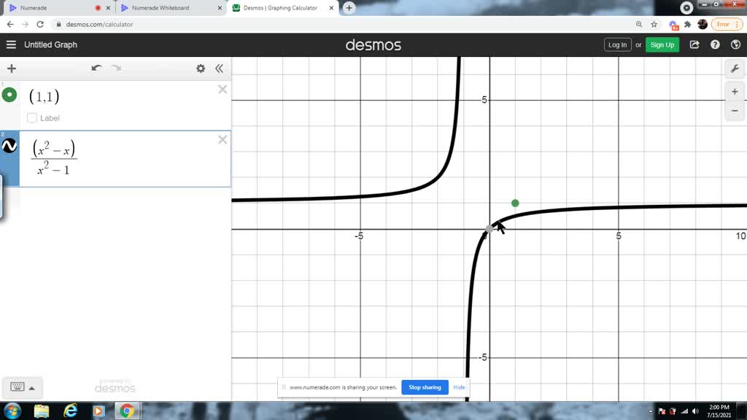Show the on-screen keypad
The width and height of the screenshot is (747, 420).
click(18, 386)
